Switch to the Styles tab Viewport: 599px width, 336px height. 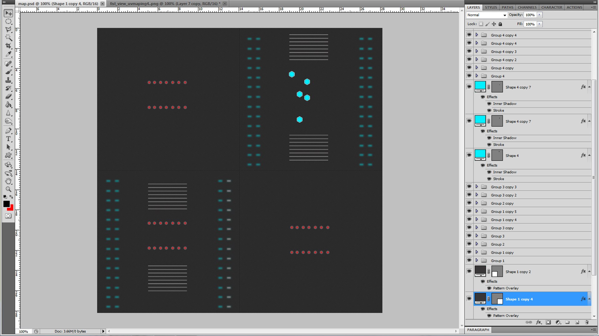491,7
